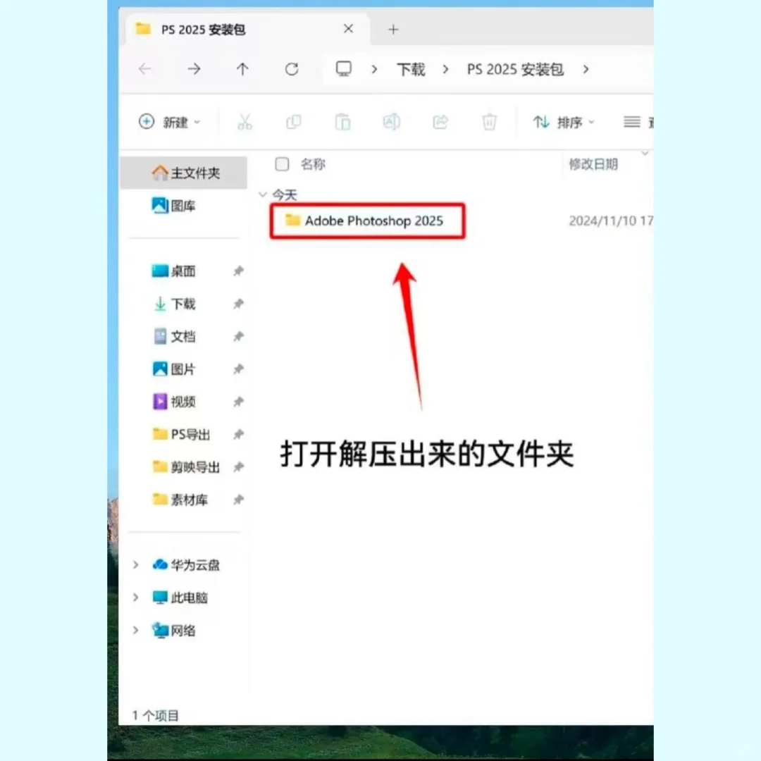Check the box beside Adobe Photoshop 2025 folder
The width and height of the screenshot is (761, 761).
[282, 221]
